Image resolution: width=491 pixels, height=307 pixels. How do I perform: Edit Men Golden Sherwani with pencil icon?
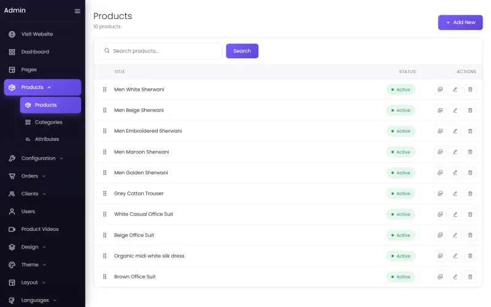point(455,173)
